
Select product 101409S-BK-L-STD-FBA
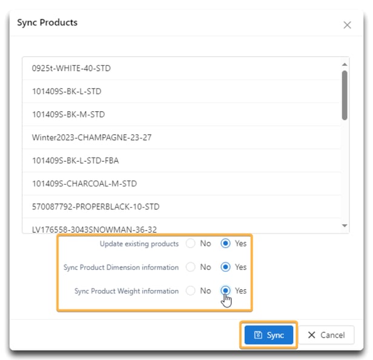[x=182, y=161]
